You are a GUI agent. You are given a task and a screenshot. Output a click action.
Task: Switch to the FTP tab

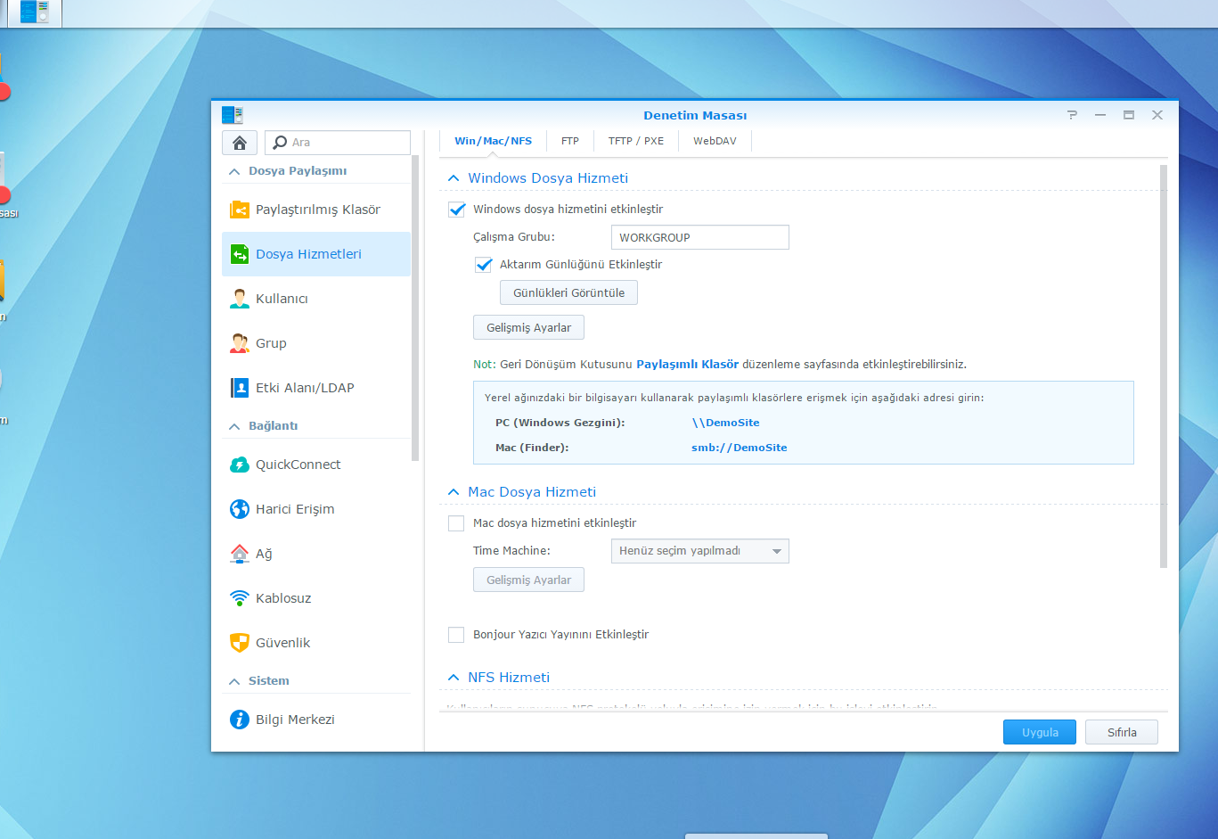pos(570,141)
